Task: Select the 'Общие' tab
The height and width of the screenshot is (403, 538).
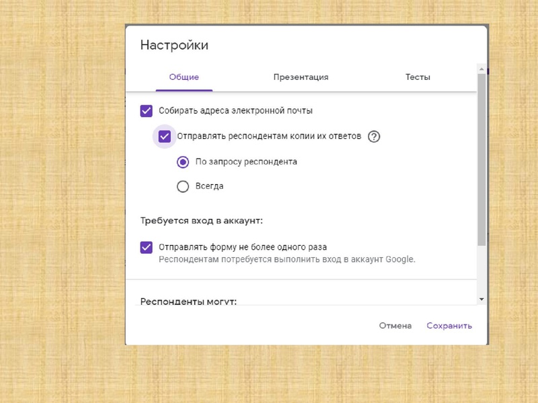Action: coord(184,77)
